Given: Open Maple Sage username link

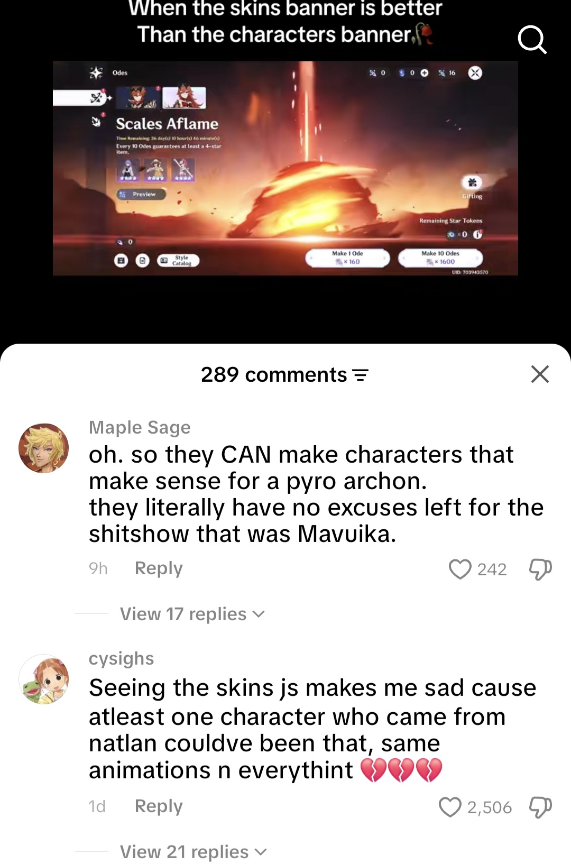Looking at the screenshot, I should point(140,427).
